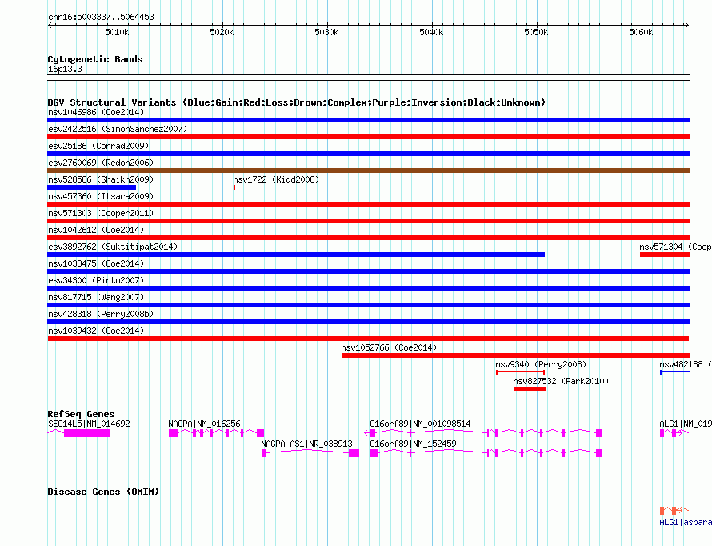Click the Cytogenetic Bands track title
Viewport: 712px width, 546px height.
click(x=95, y=59)
